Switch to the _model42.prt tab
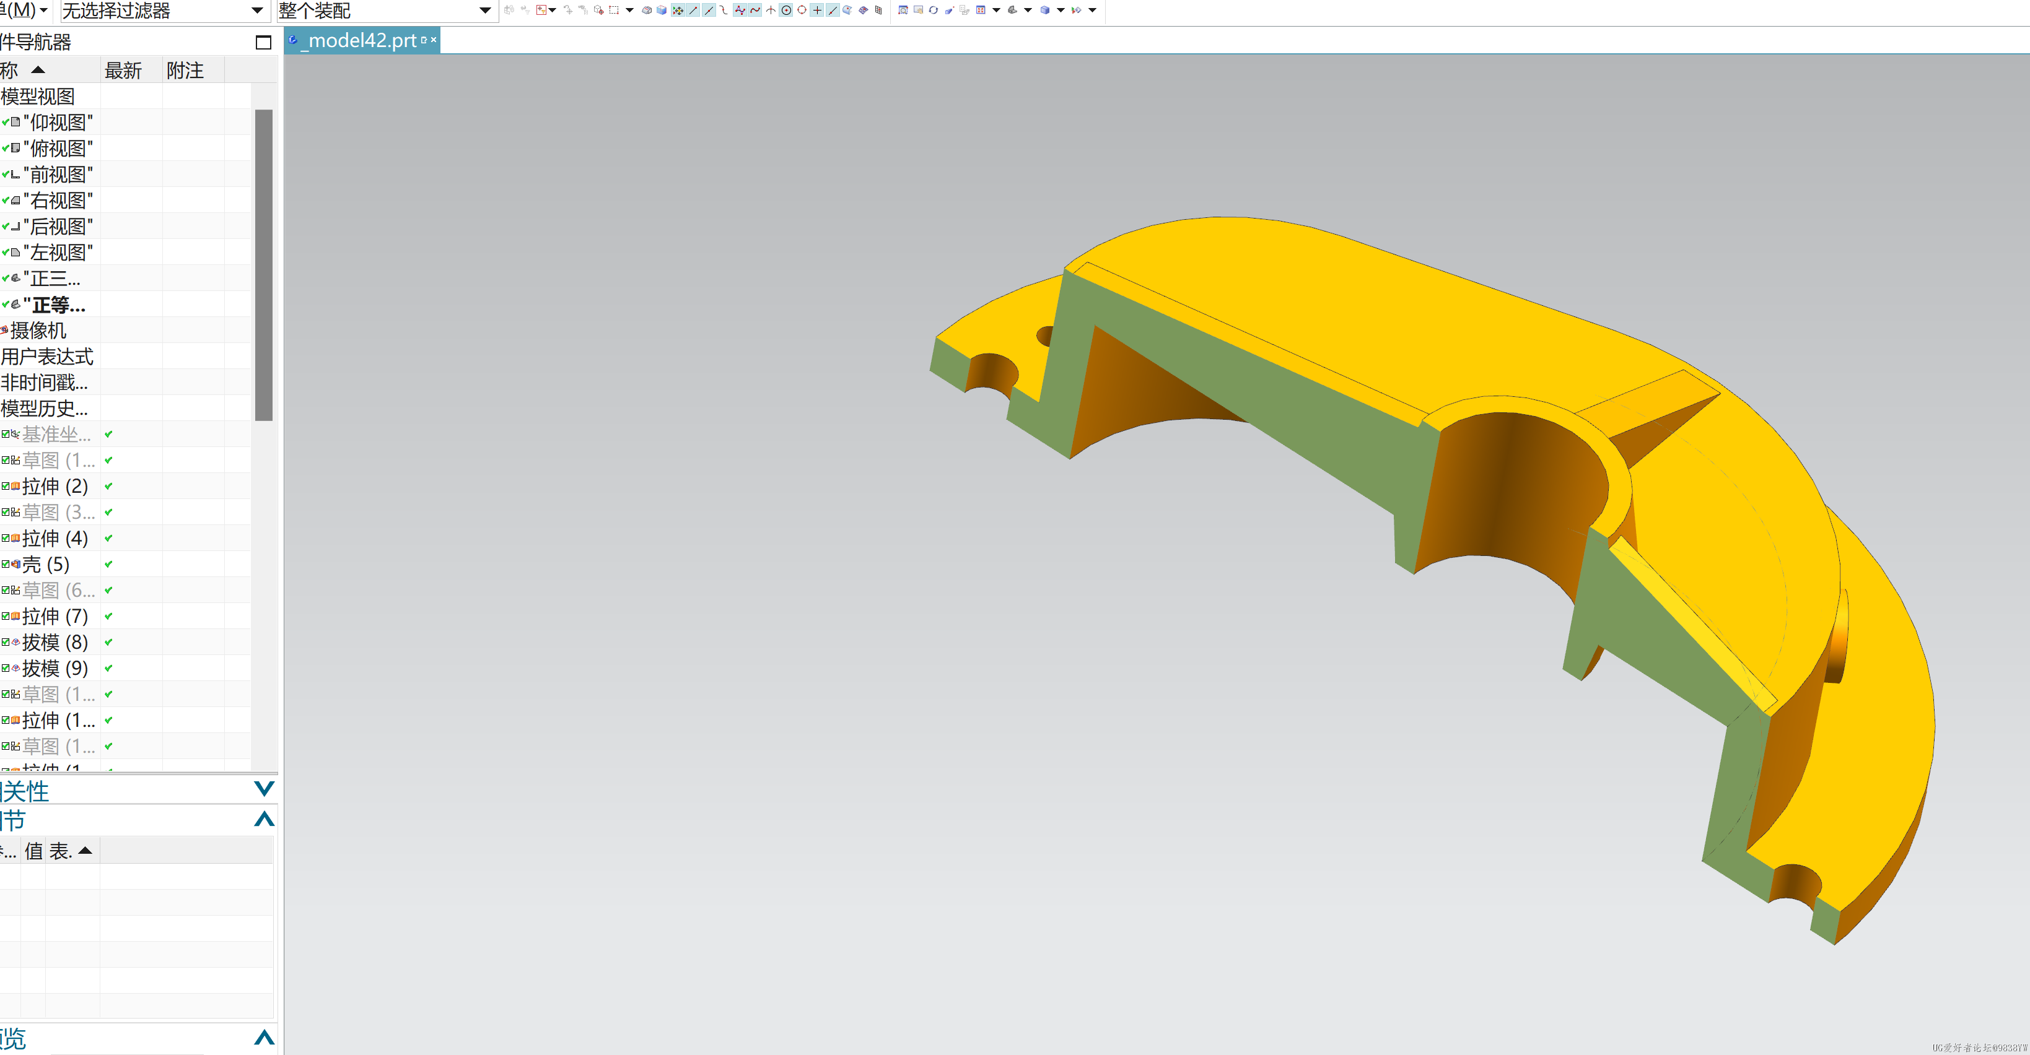This screenshot has width=2030, height=1055. click(x=362, y=40)
